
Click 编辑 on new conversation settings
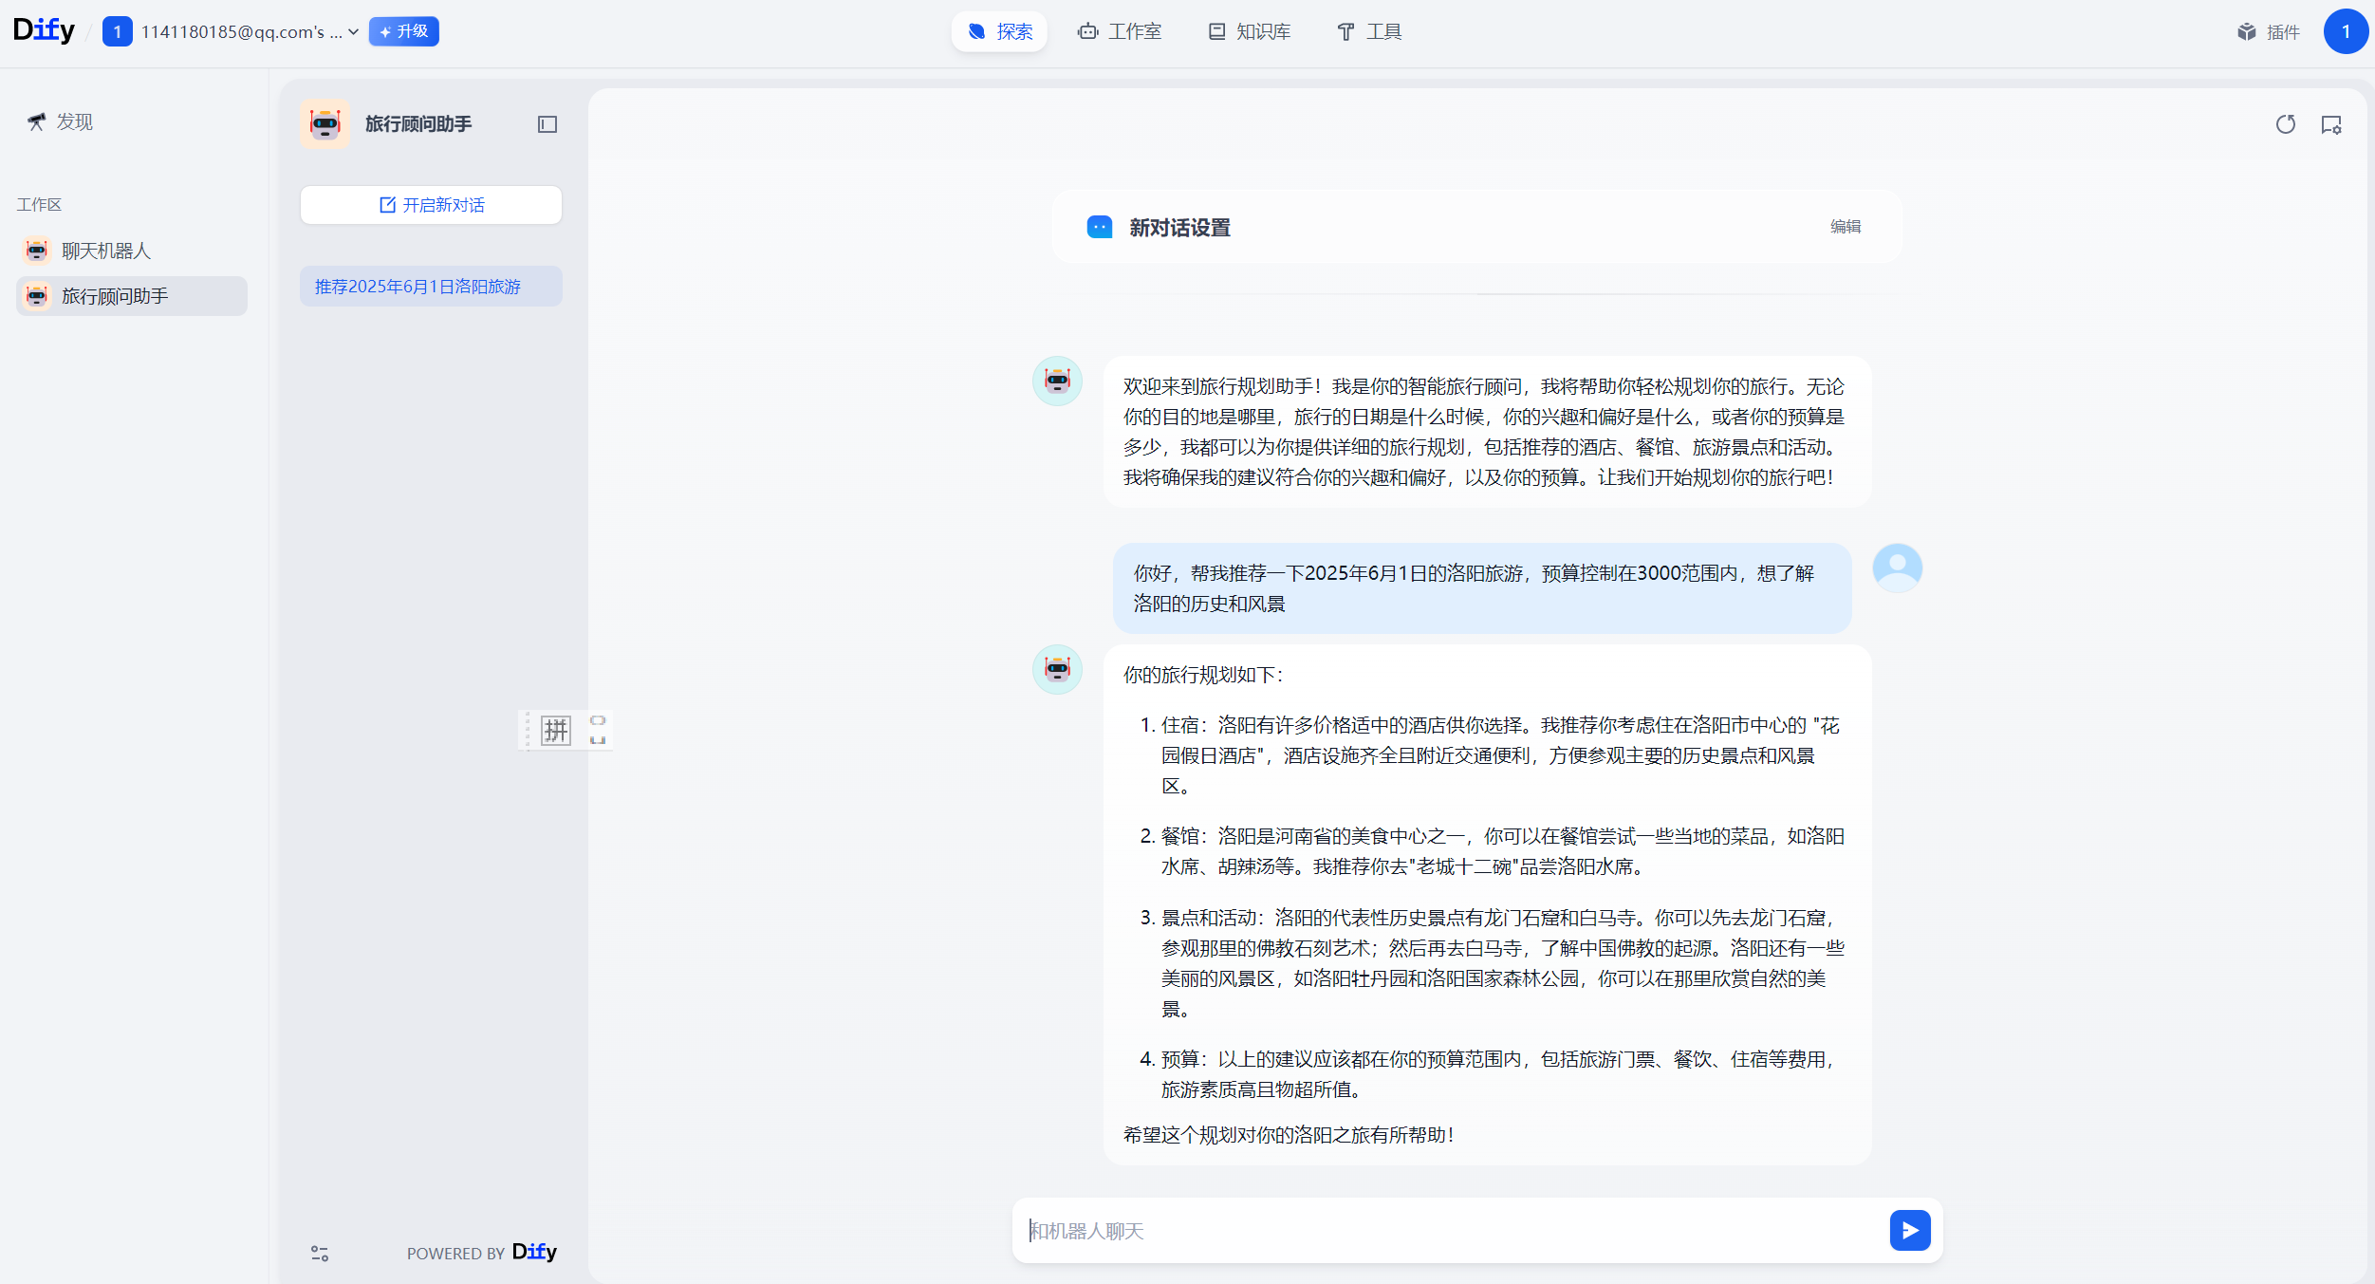(x=1845, y=226)
